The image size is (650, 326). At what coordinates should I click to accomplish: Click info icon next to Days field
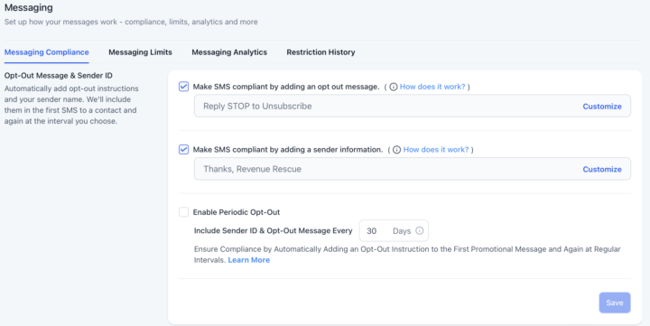coord(420,230)
